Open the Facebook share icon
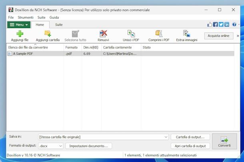The image size is (244, 162). (x=215, y=24)
